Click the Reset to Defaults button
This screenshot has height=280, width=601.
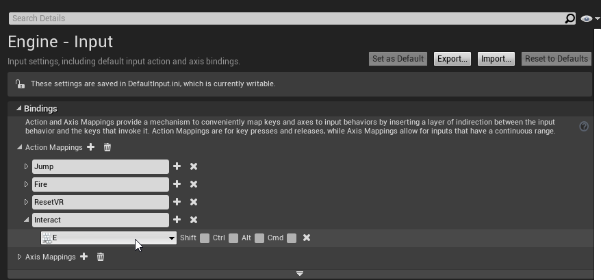[557, 59]
